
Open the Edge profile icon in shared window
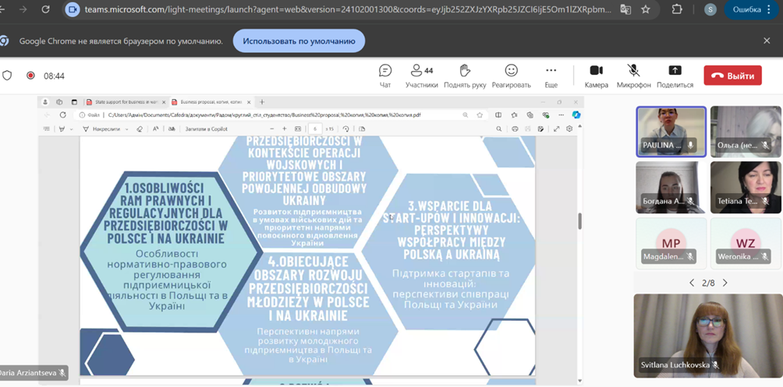(45, 102)
